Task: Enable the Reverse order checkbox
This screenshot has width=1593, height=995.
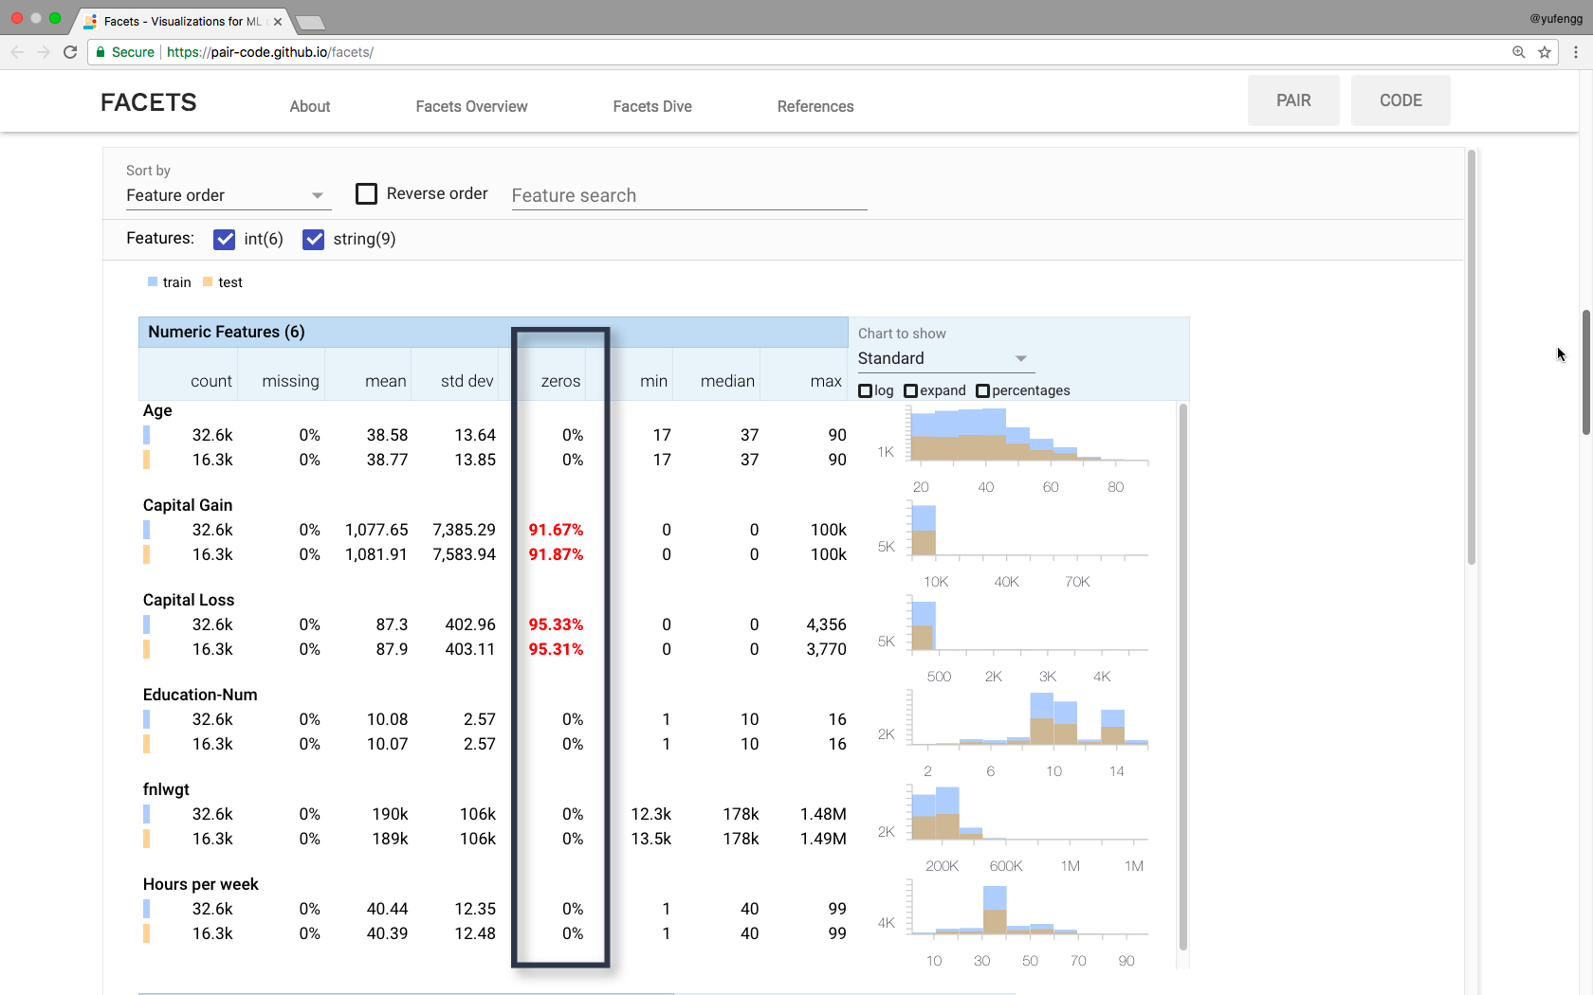Action: pos(366,193)
